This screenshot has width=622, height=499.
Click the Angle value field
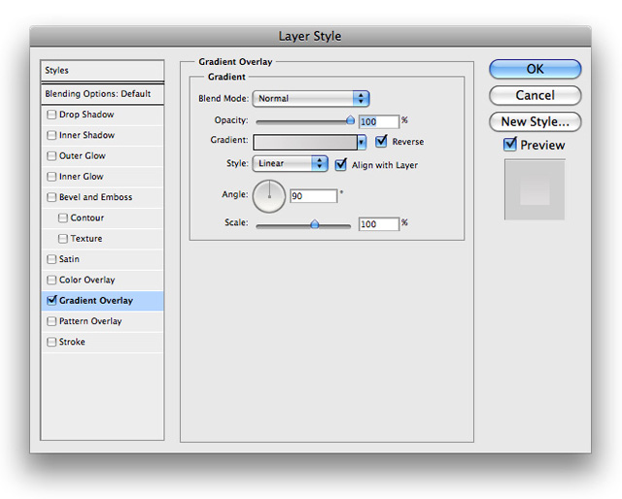(313, 196)
